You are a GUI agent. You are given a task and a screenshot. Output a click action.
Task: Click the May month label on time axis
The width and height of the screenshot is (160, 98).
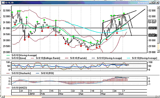pos(103,94)
